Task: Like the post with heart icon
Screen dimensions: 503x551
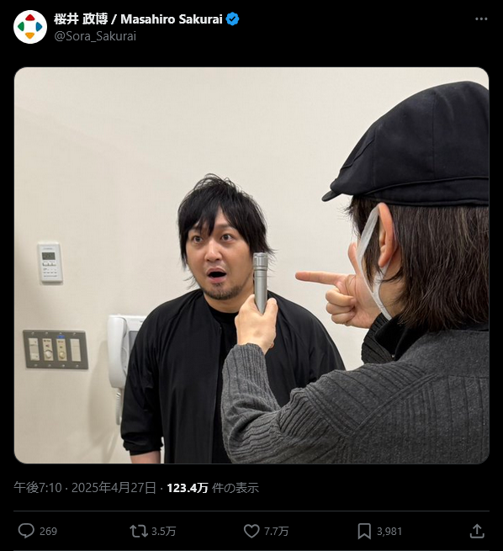Action: [x=251, y=531]
